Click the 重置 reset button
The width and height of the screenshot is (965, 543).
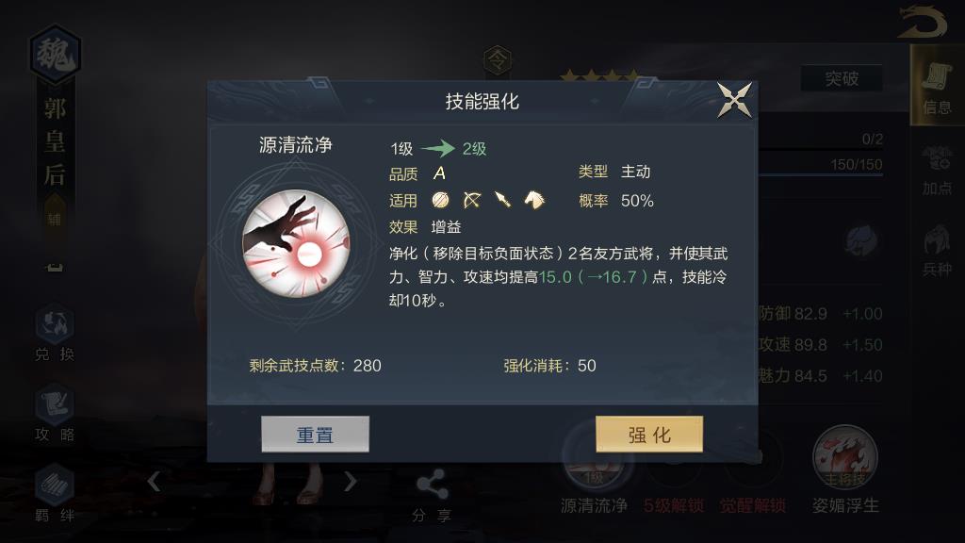(315, 434)
